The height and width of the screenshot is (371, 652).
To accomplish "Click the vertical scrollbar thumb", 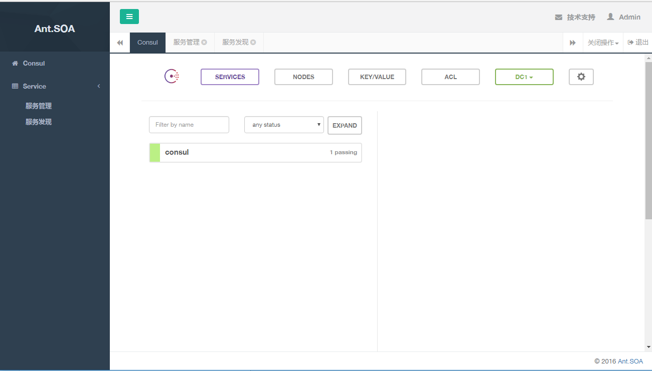I will (648, 140).
